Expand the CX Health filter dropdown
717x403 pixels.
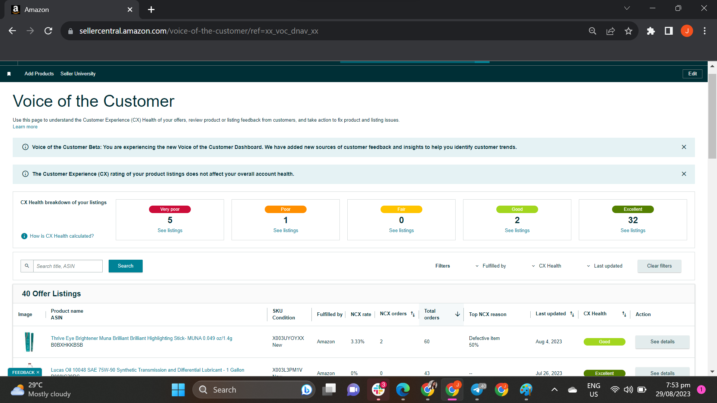point(546,266)
